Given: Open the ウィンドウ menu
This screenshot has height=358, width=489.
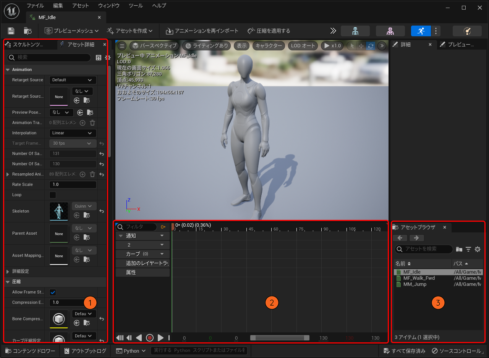Looking at the screenshot, I should pos(108,6).
